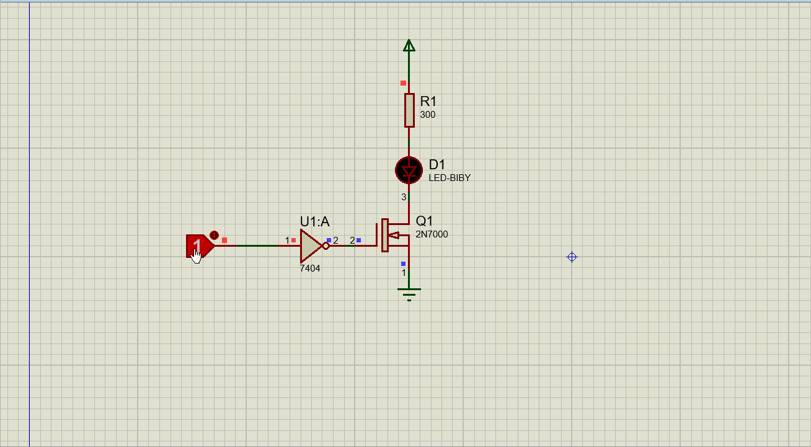
Task: Click the power terminal arrow at top
Action: (409, 45)
